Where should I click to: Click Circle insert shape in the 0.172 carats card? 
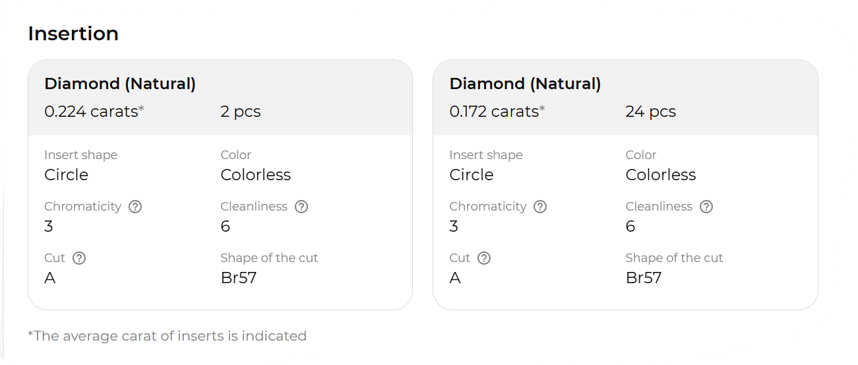[471, 175]
